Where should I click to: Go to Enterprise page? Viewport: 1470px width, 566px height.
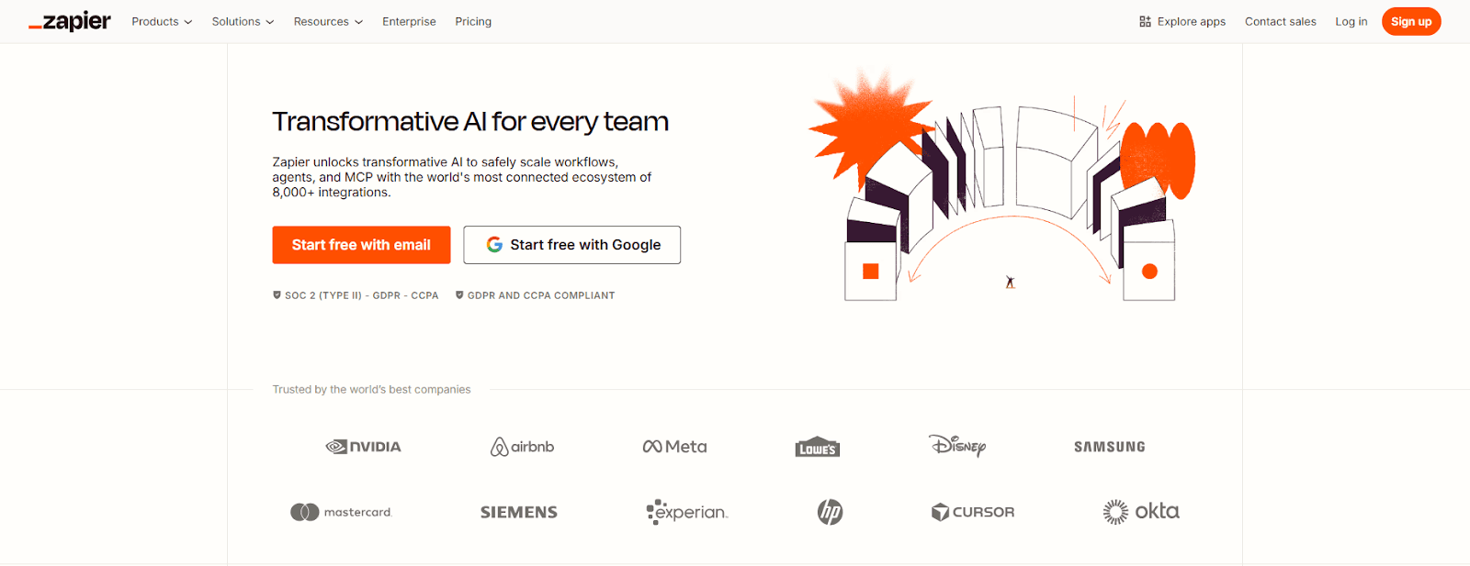[x=409, y=21]
